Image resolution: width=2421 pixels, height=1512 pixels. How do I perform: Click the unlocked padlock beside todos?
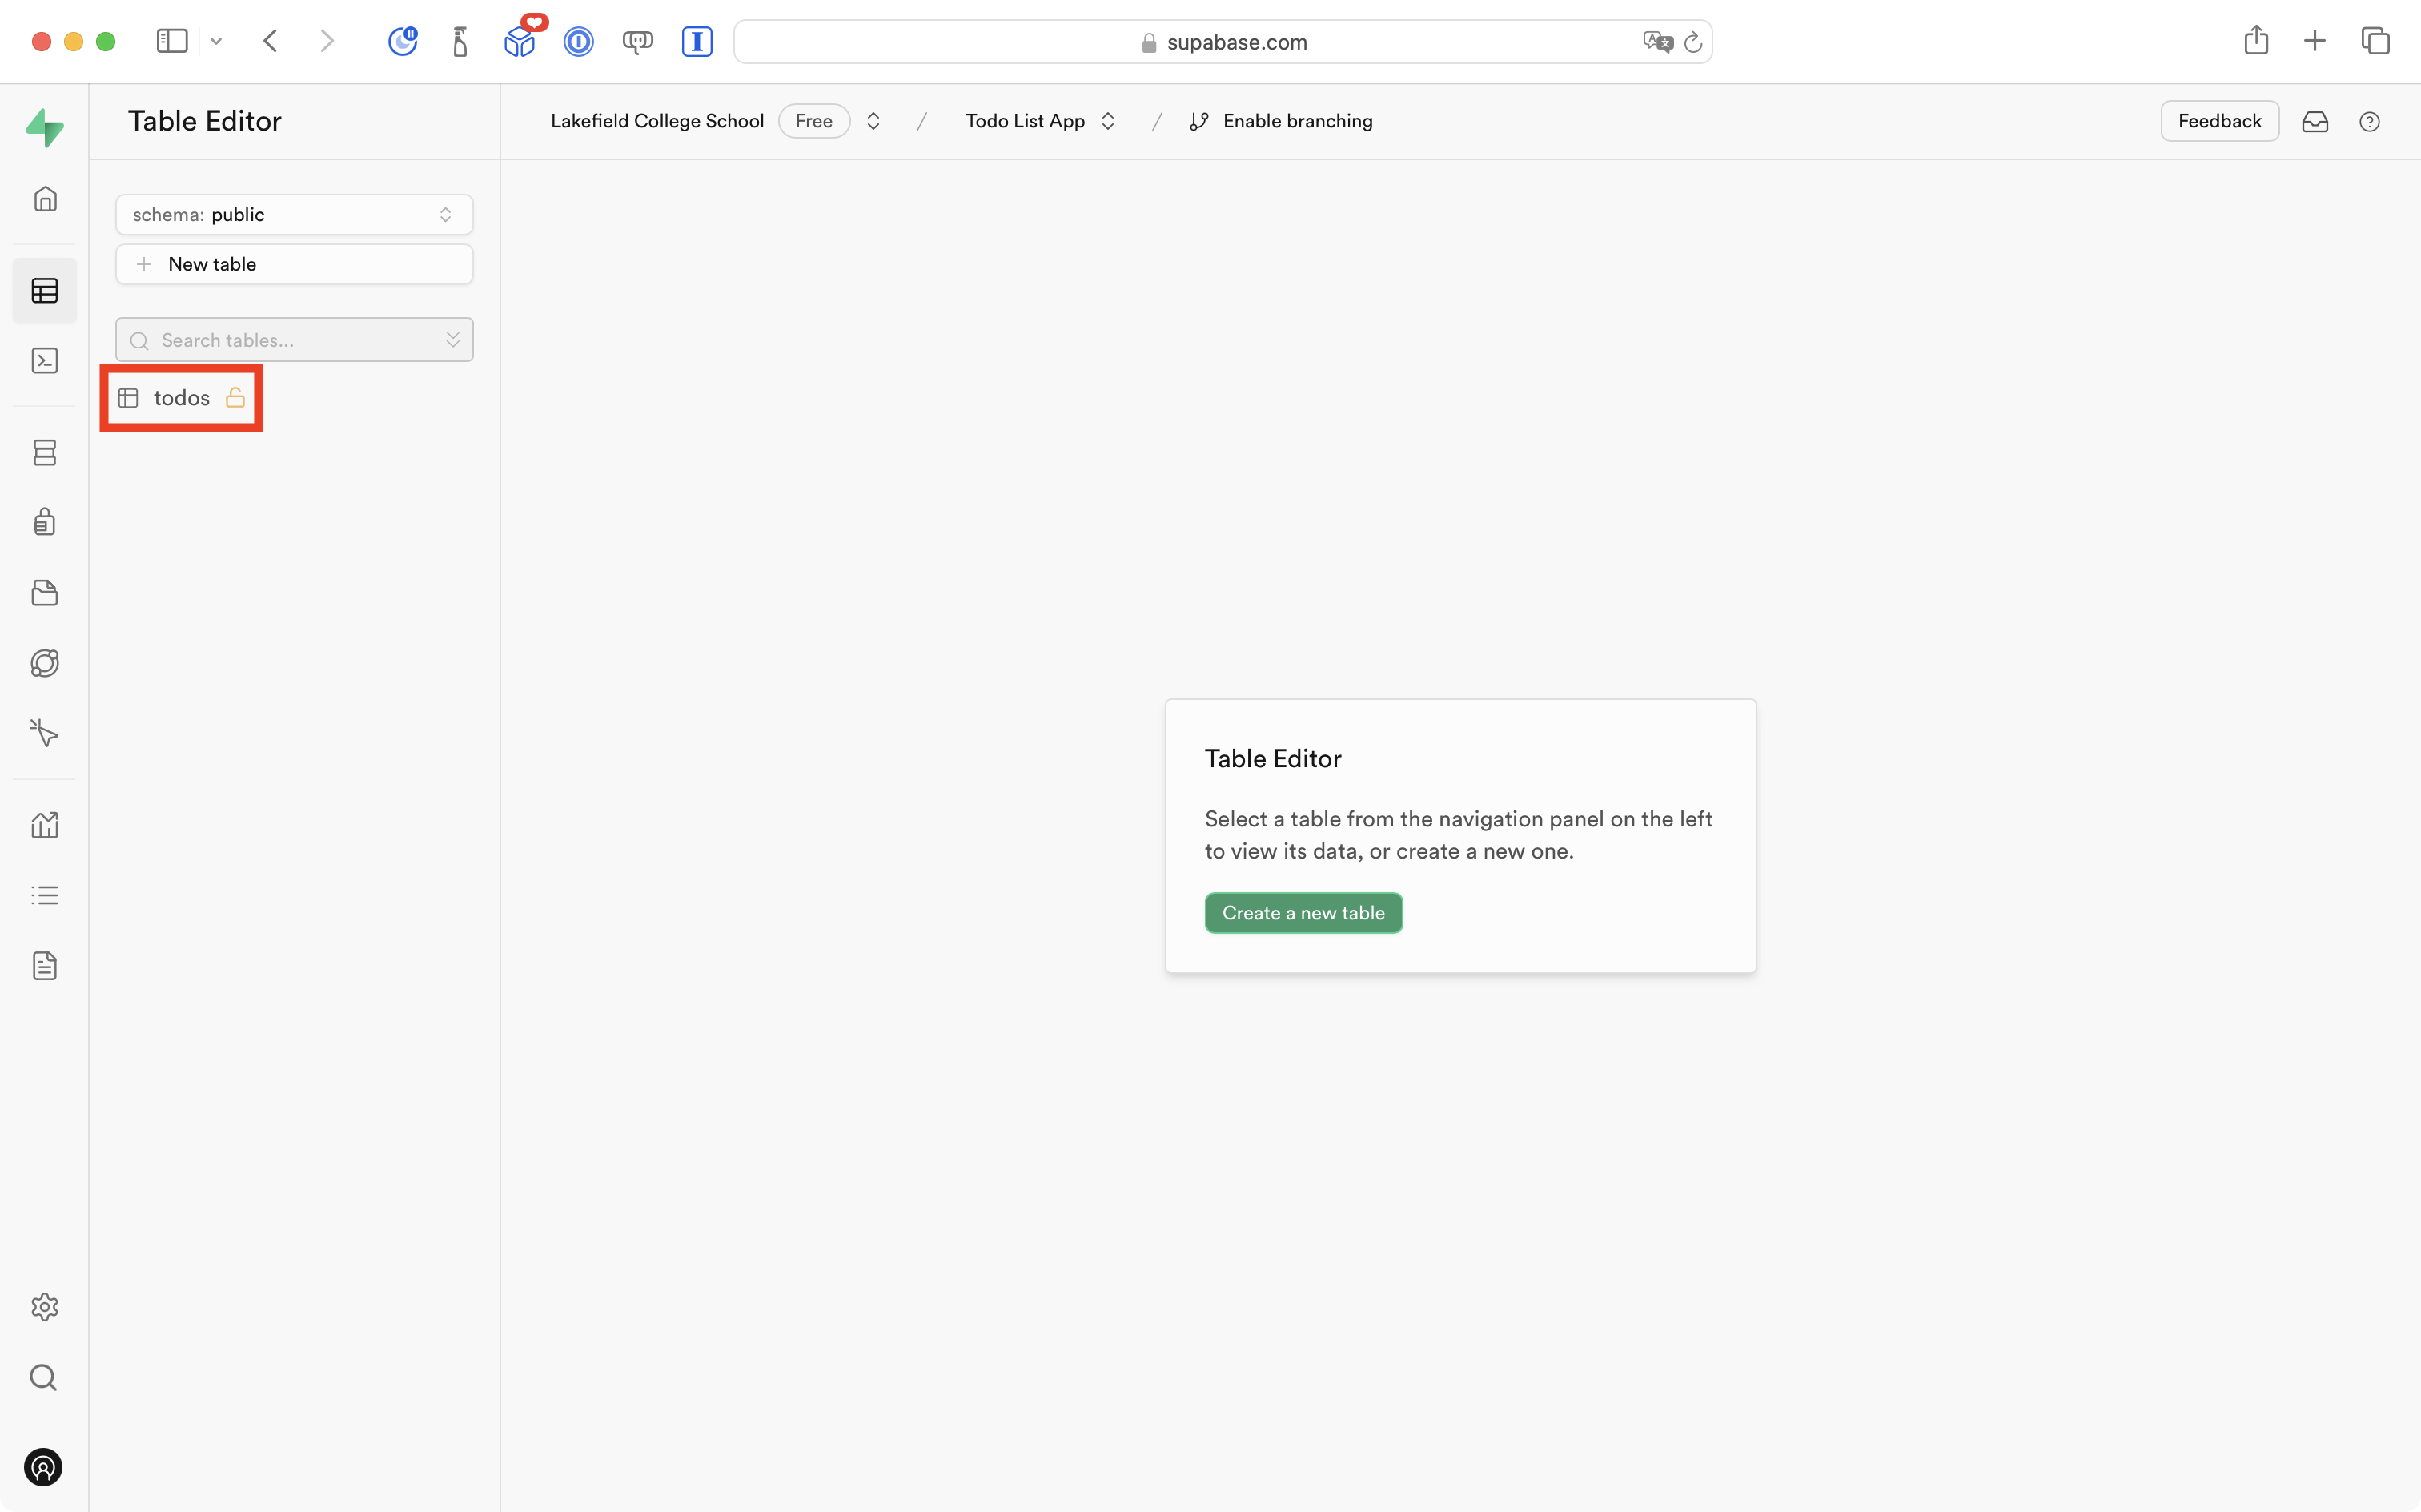[236, 397]
